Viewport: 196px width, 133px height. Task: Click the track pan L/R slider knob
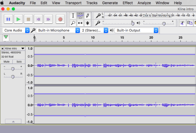pyautogui.click(x=13, y=77)
